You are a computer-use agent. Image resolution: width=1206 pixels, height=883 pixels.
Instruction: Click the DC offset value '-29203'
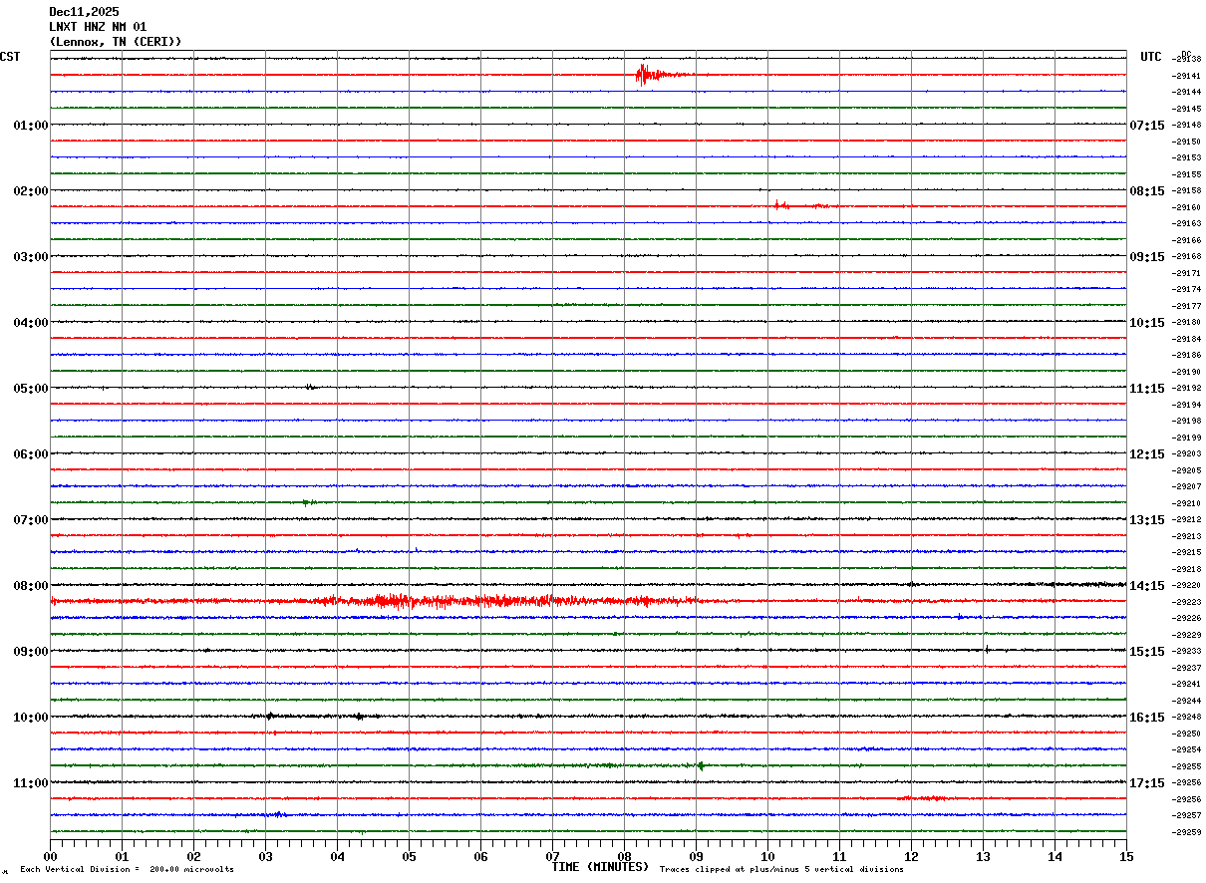tap(1187, 454)
